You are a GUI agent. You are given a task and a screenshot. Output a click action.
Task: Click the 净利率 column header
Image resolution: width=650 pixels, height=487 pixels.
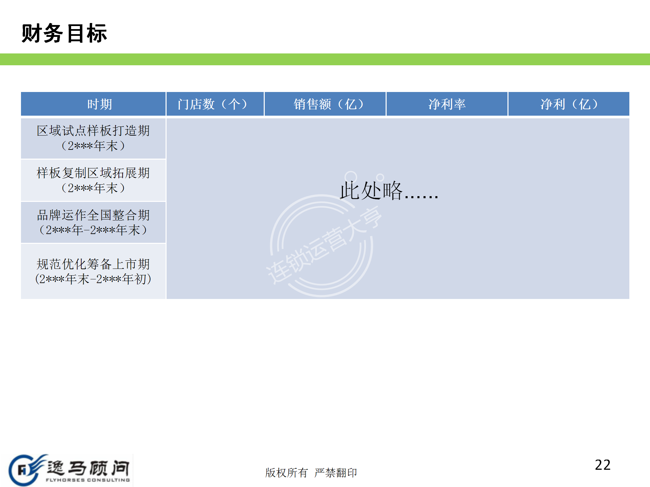(x=447, y=104)
